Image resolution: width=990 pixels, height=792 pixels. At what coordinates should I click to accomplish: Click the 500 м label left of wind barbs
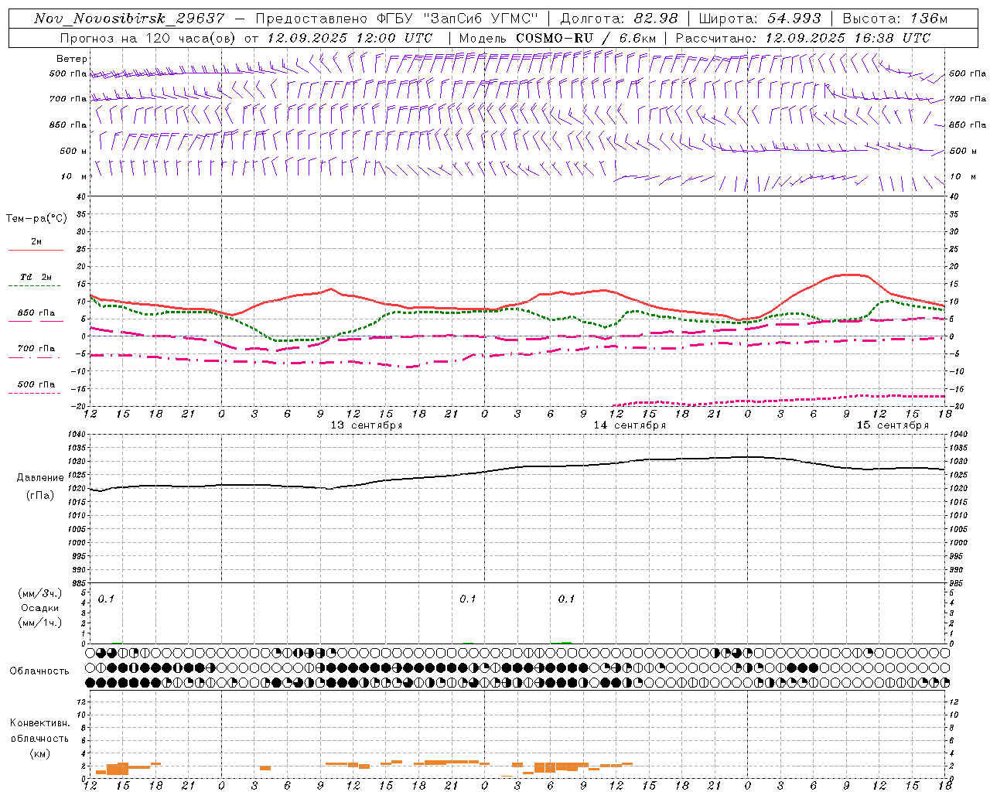(x=73, y=151)
